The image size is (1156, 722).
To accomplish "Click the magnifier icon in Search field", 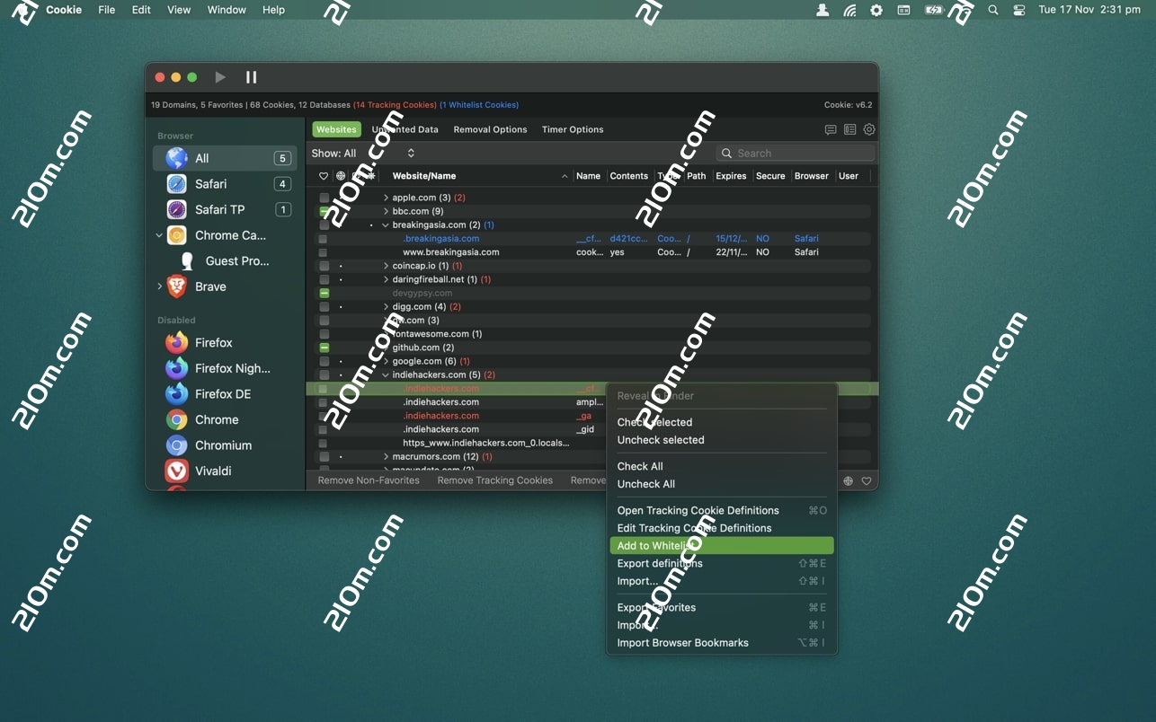I will click(x=726, y=154).
